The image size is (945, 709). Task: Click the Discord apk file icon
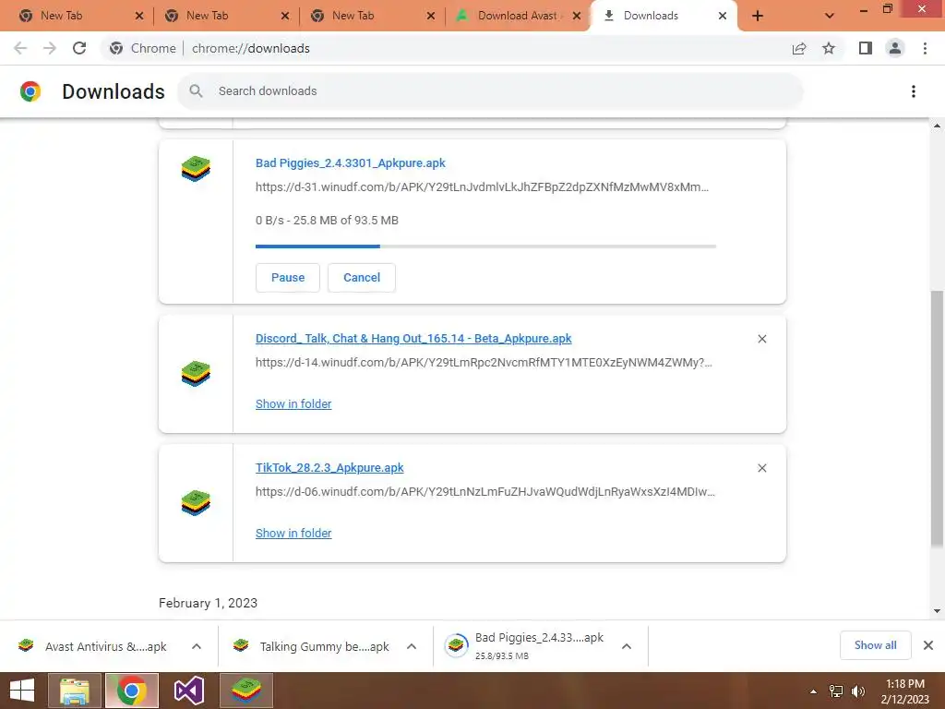[196, 374]
